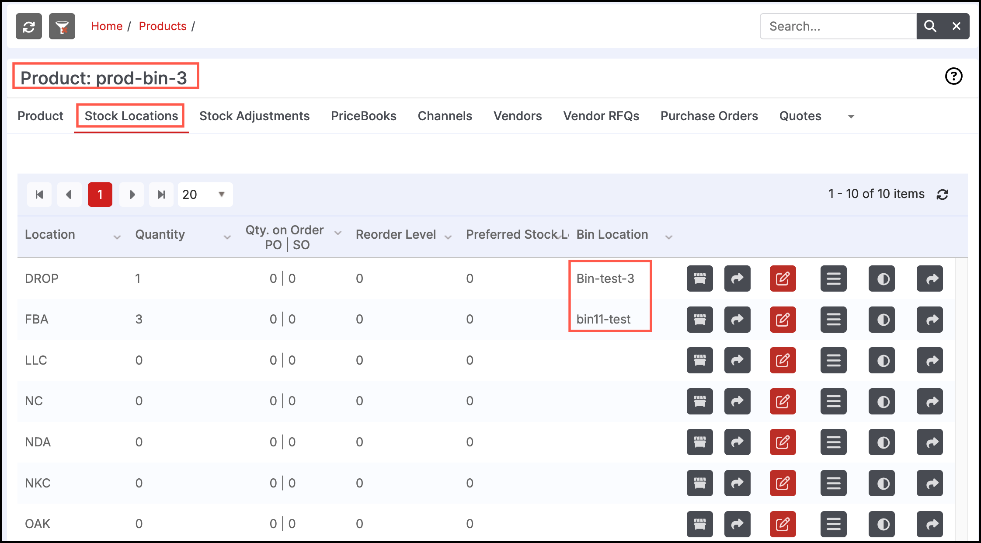Viewport: 981px width, 543px height.
Task: Click the red edit icon for DROP row
Action: click(783, 278)
